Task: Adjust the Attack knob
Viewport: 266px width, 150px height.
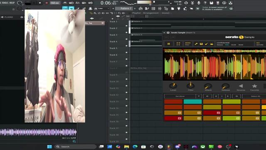Action: [208, 86]
